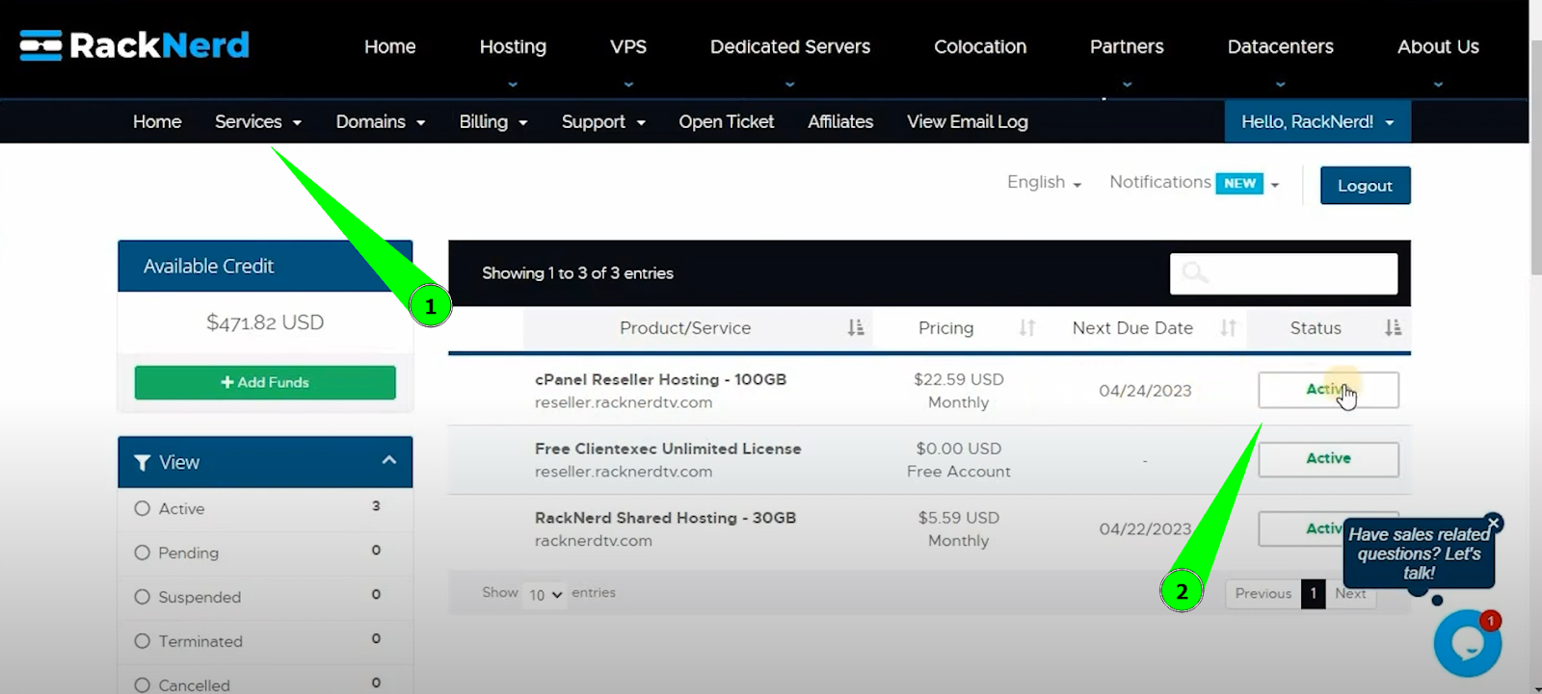This screenshot has width=1542, height=694.
Task: Go to the Next page of entries
Action: point(1350,594)
